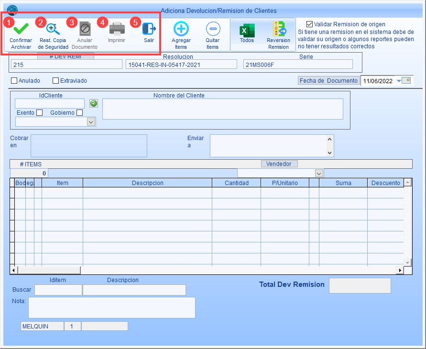
Task: Open Rest. Copia de Seguridad magnifier
Action: point(53,29)
